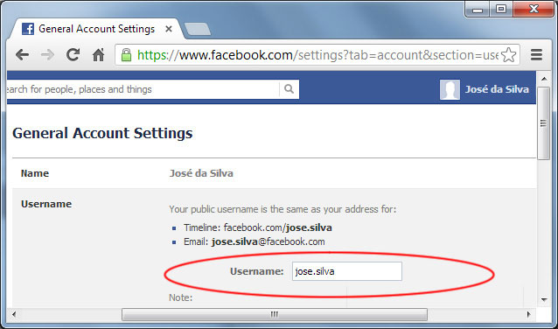Image resolution: width=558 pixels, height=329 pixels.
Task: Click the Facebook search magnifier icon
Action: point(289,89)
